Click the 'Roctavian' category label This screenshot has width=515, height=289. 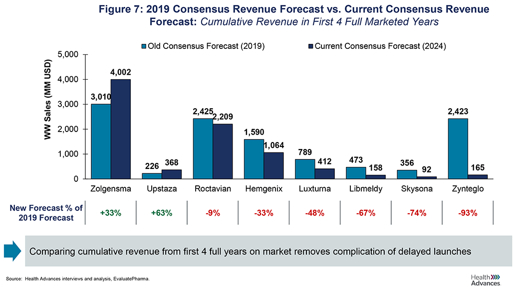tap(213, 189)
